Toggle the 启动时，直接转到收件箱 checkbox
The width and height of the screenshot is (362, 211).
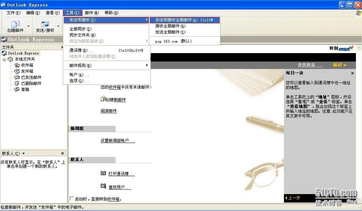[x=72, y=198]
